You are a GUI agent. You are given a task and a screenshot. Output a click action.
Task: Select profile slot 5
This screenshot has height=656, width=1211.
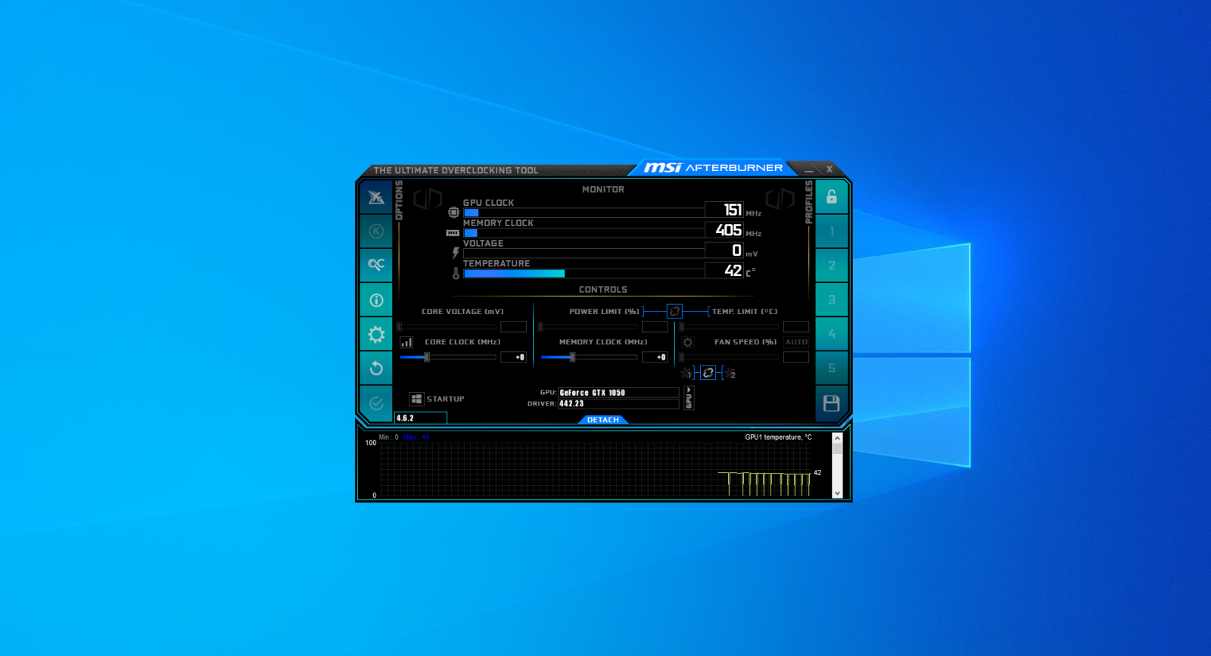tap(831, 368)
